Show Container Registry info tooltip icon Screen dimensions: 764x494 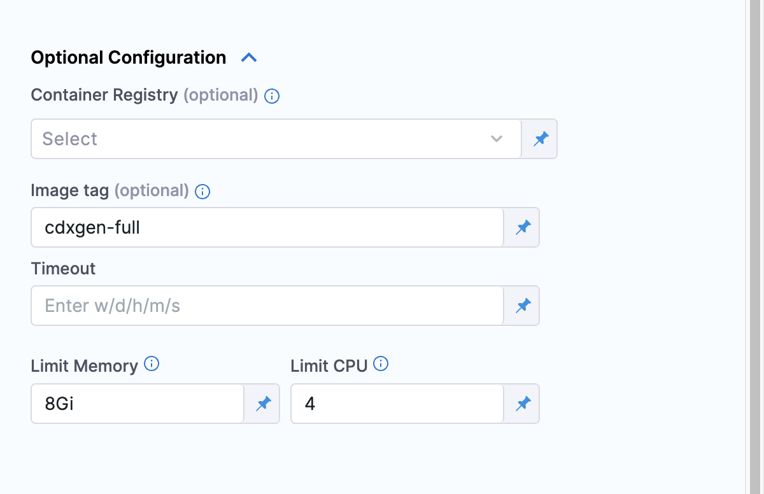coord(272,96)
